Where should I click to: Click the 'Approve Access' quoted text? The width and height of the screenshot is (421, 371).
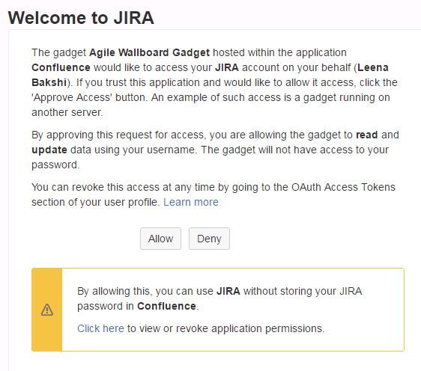point(72,97)
